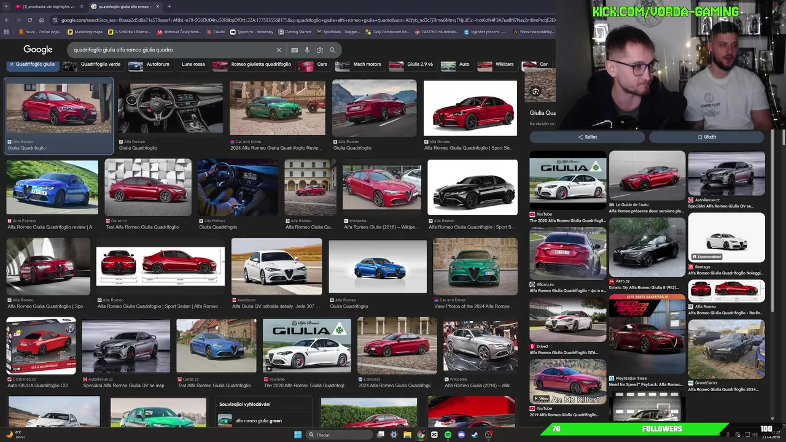This screenshot has height=442, width=786.
Task: Open the Windows Start menu
Action: click(x=298, y=435)
